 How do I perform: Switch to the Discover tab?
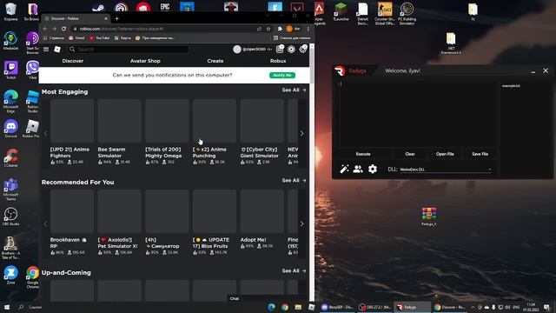pyautogui.click(x=73, y=61)
